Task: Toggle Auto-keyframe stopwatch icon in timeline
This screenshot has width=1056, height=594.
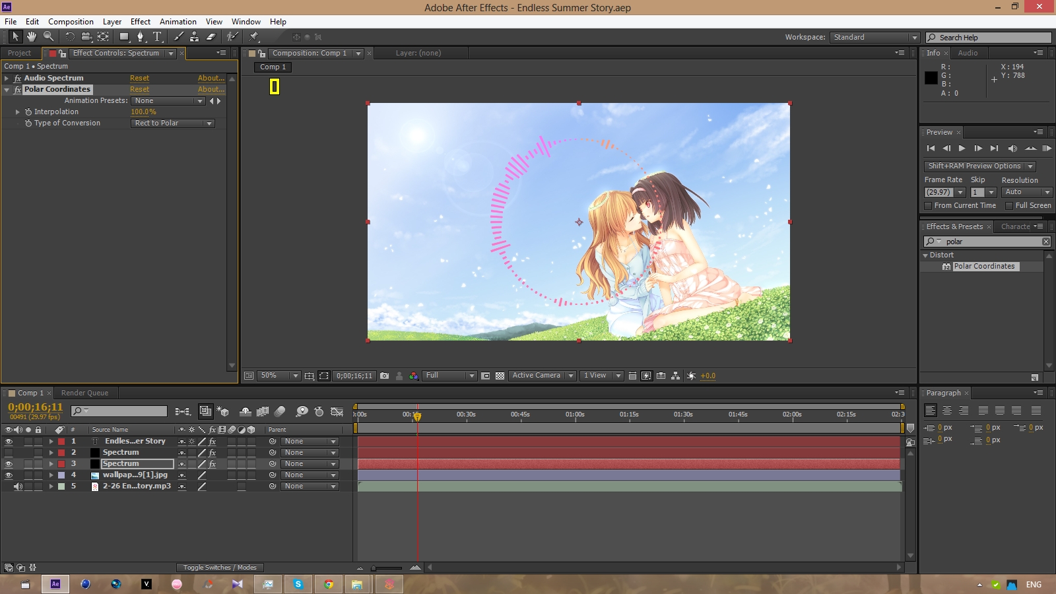Action: [319, 411]
